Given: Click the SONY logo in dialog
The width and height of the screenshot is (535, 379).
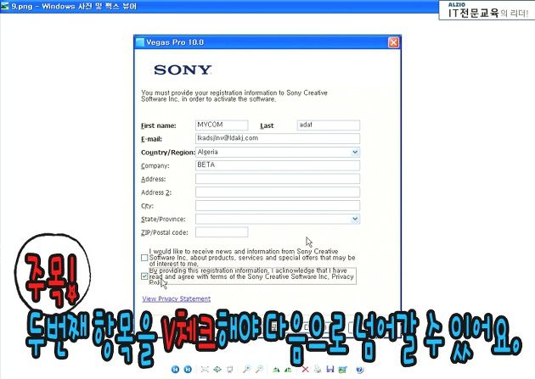Looking at the screenshot, I should [x=183, y=70].
